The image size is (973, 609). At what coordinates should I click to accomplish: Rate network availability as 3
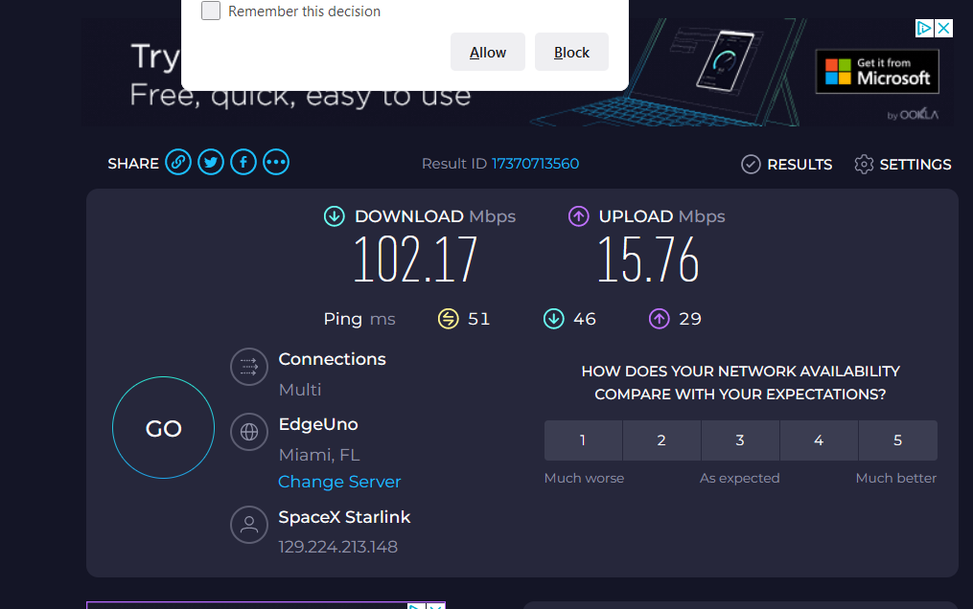(x=740, y=440)
